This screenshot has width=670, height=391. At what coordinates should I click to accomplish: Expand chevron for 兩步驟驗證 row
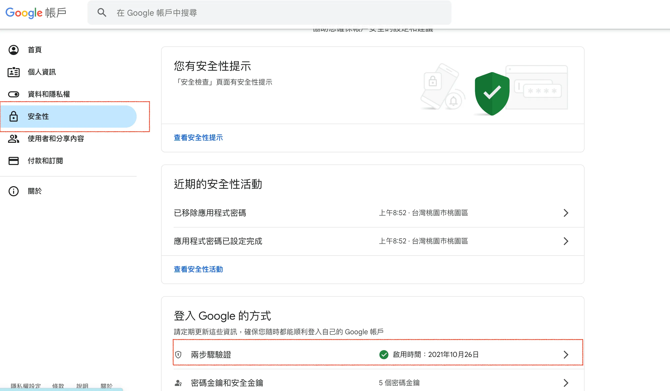coord(566,355)
